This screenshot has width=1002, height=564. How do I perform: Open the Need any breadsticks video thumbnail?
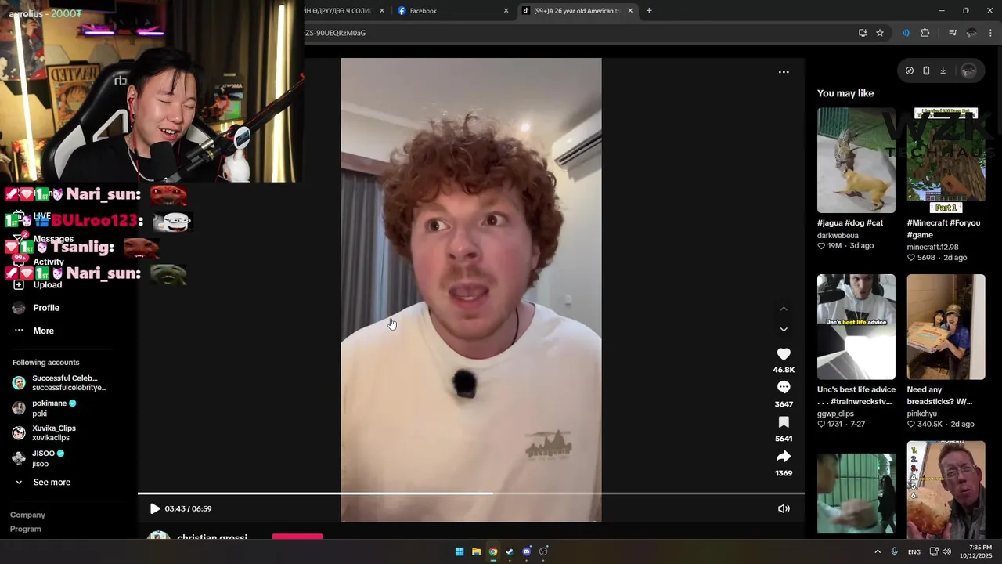(x=946, y=327)
